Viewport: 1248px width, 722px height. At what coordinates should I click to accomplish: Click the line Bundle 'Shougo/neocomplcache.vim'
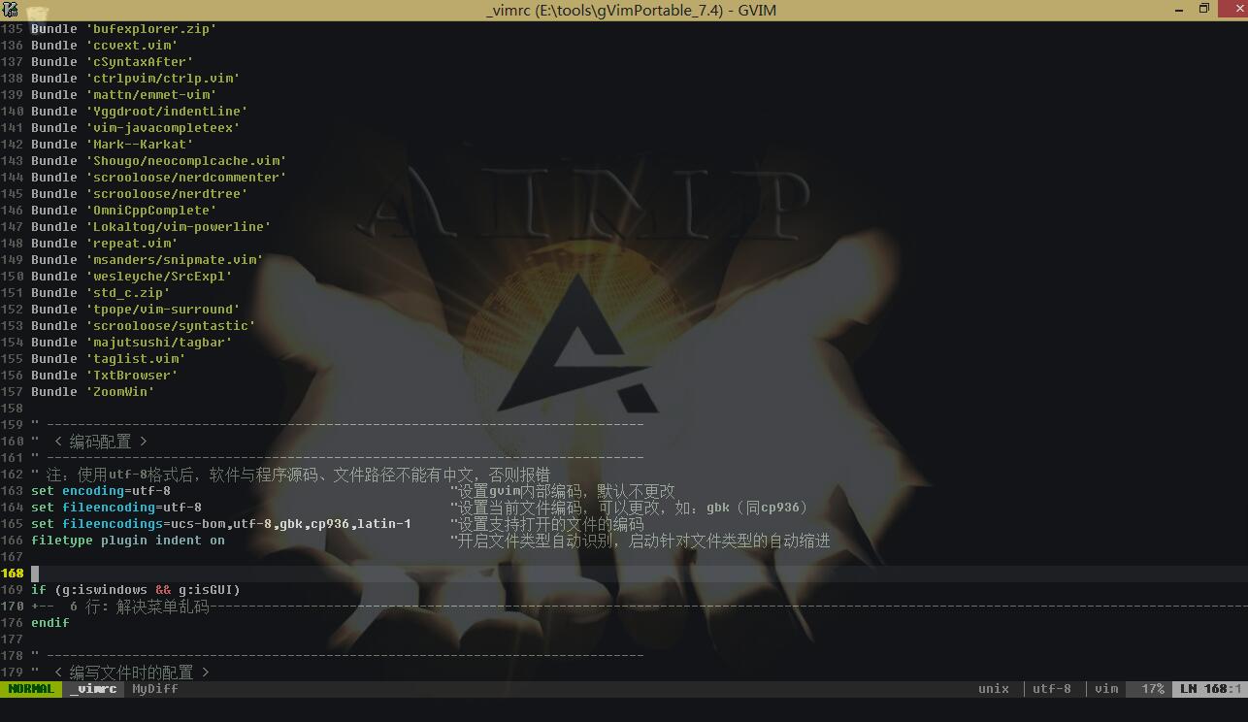[x=159, y=161]
